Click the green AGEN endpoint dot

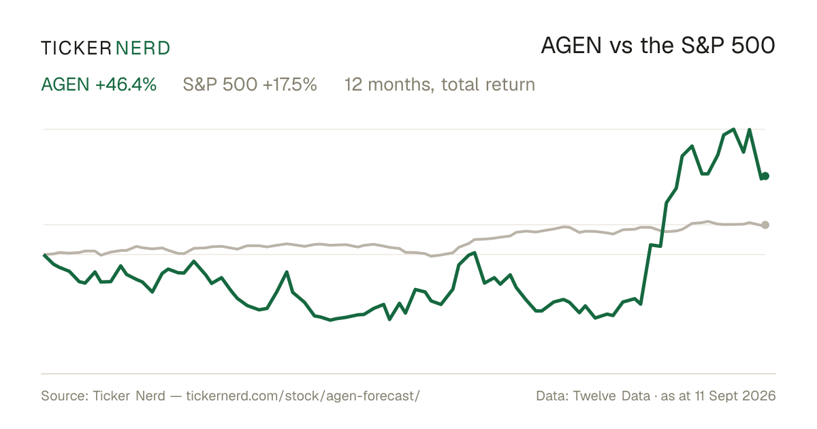[x=765, y=176]
